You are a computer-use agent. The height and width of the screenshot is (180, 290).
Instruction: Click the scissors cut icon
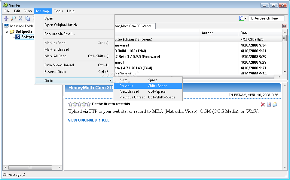coord(20,18)
